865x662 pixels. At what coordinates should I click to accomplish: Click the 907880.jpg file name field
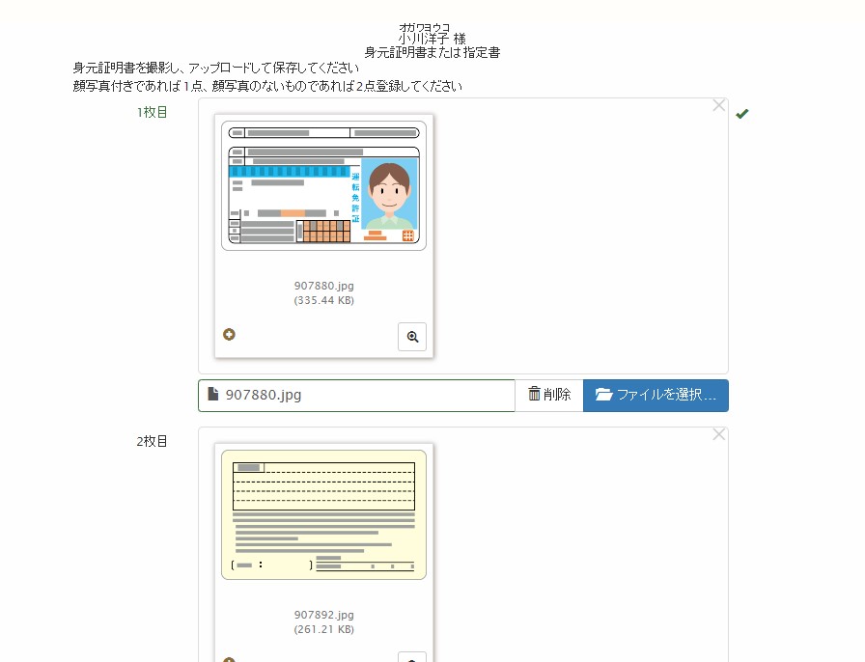point(367,395)
